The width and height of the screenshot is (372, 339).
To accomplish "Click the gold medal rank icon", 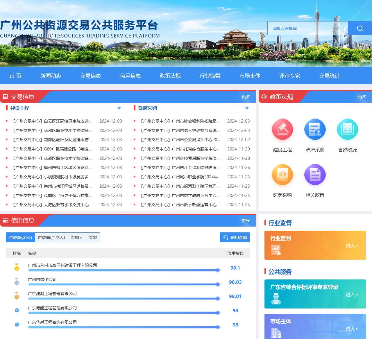I will (x=17, y=268).
